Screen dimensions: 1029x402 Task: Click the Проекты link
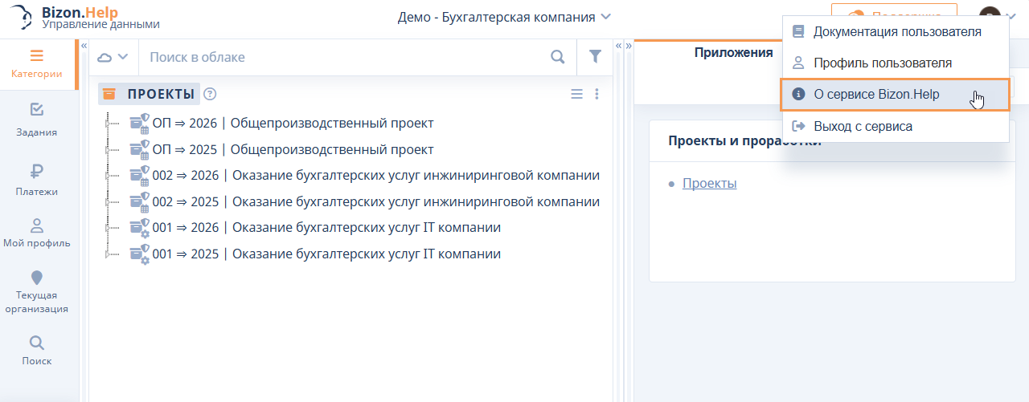tap(709, 184)
